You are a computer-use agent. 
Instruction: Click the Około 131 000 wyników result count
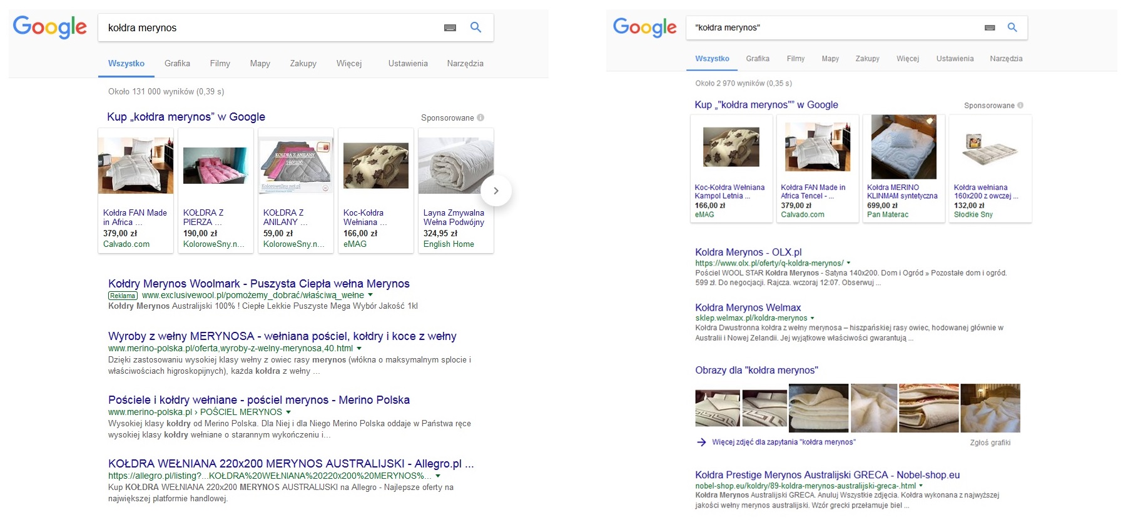tap(166, 91)
